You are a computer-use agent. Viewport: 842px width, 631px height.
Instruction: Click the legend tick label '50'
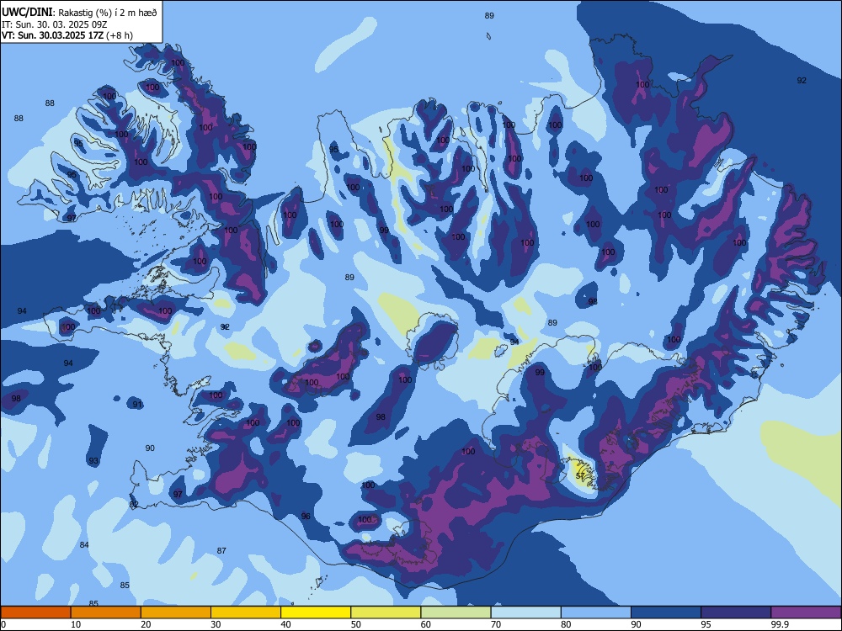coord(356,624)
